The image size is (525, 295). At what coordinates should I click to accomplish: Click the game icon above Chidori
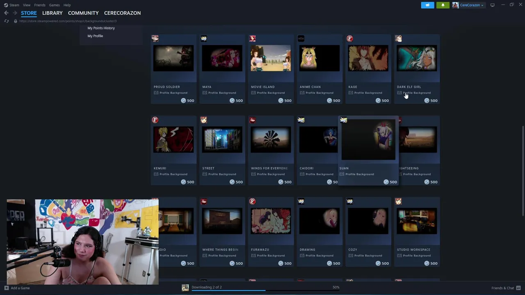pos(301,120)
